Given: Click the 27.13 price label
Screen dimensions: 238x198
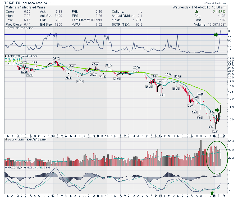Looking at the screenshot, I should point(109,65).
